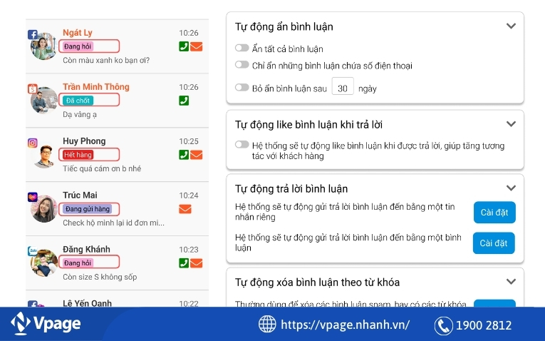Click 'Cài đặt' for reply by comment

point(494,243)
